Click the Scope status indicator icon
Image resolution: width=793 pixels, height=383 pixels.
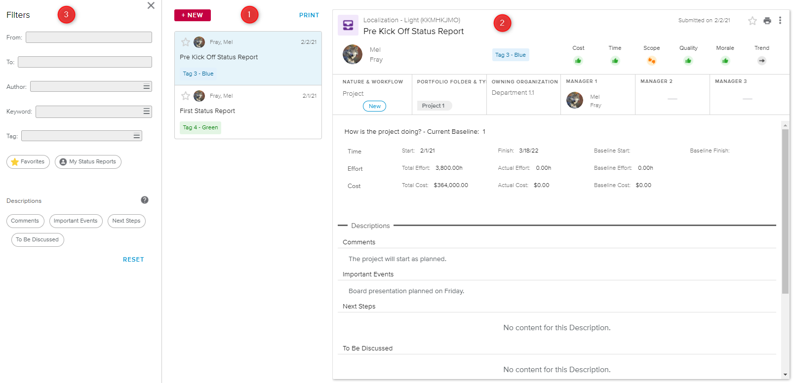(x=651, y=61)
